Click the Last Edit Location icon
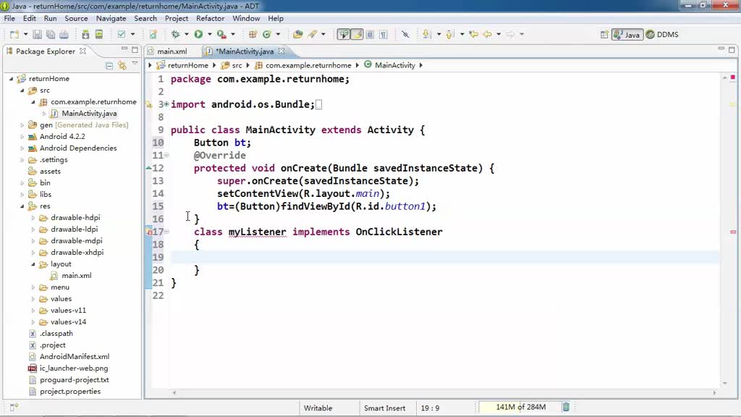The height and width of the screenshot is (417, 741). 473,35
